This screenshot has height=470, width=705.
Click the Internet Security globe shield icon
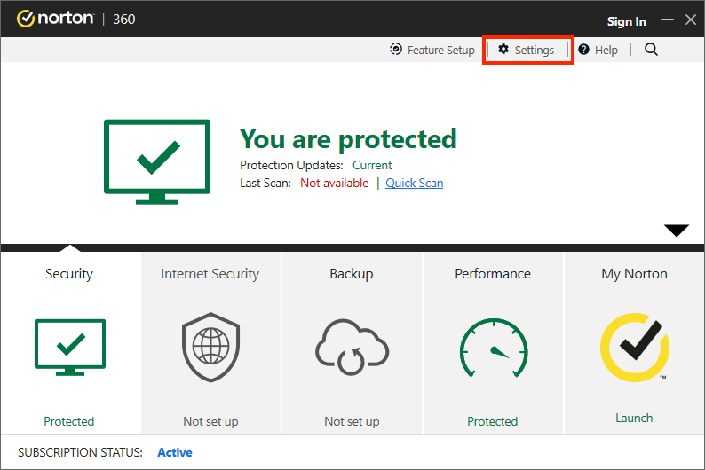210,348
